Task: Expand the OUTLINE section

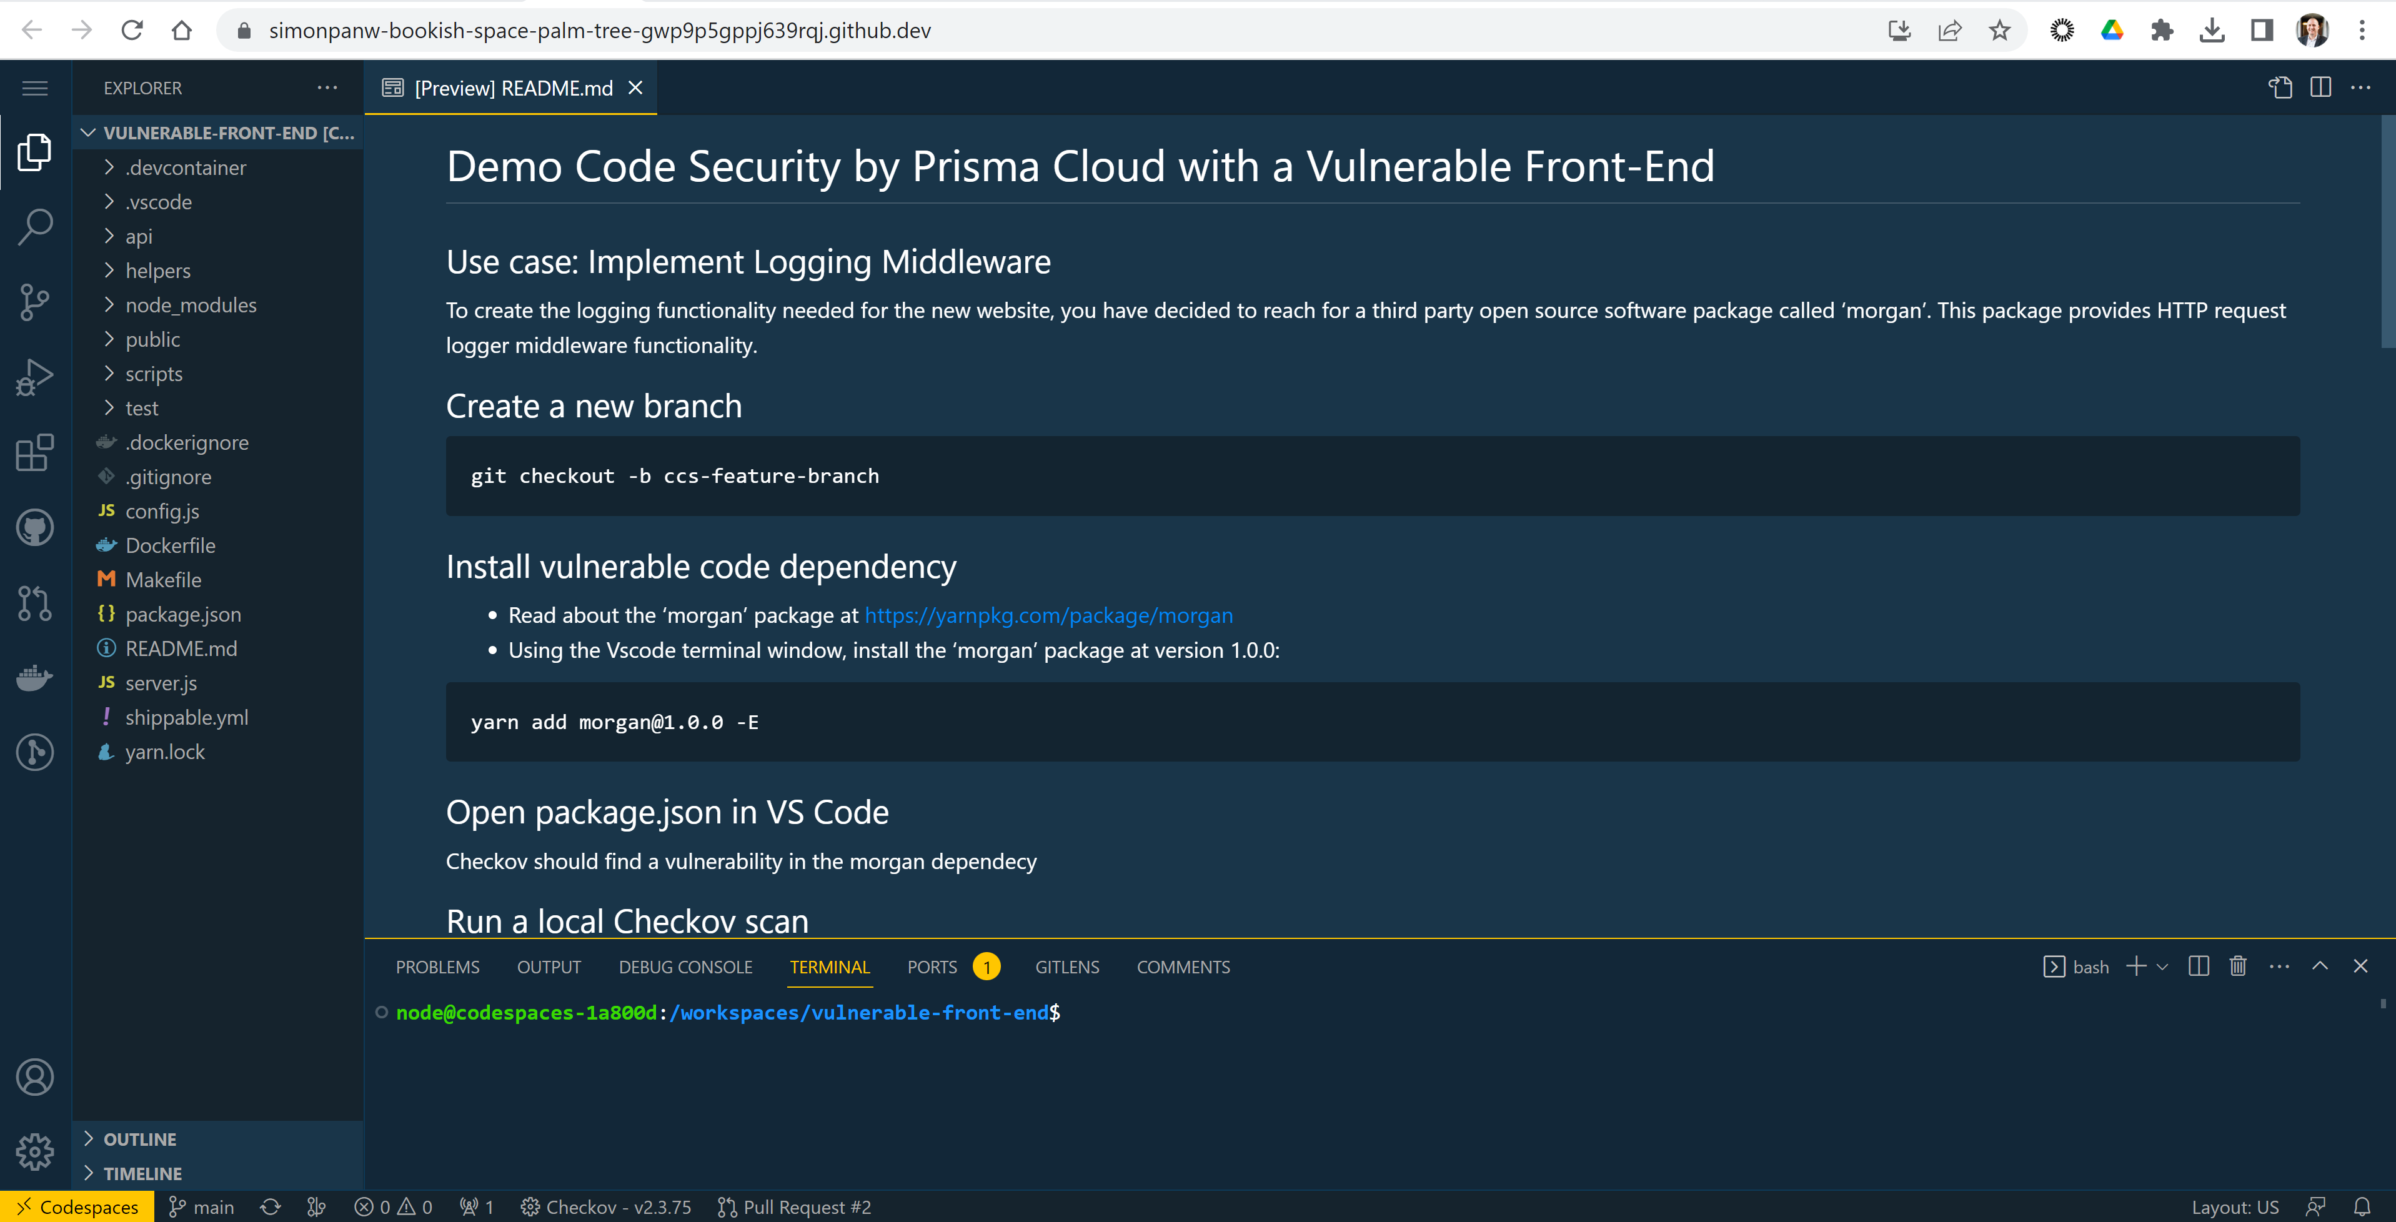Action: (x=139, y=1140)
